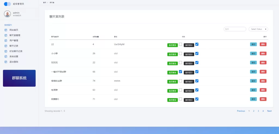Click the 聊天室管理 sidebar icon
Screen dimensions: 279x134
[6, 35]
